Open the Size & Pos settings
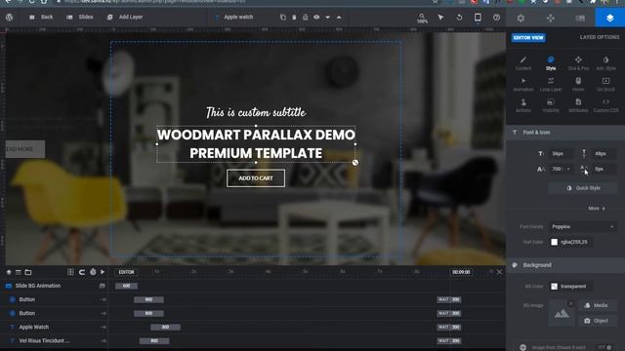The image size is (625, 351). coord(578,62)
